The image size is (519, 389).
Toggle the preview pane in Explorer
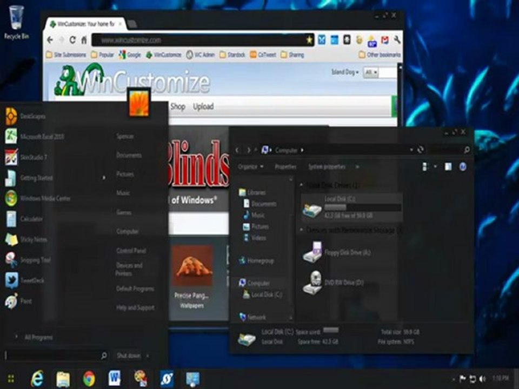pos(448,167)
